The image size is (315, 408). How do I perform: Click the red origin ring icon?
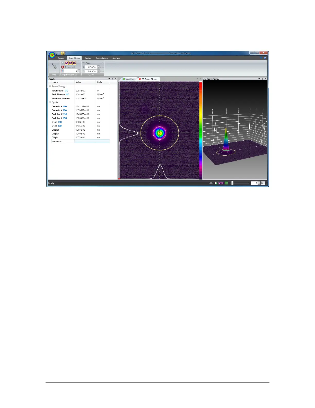click(x=63, y=67)
